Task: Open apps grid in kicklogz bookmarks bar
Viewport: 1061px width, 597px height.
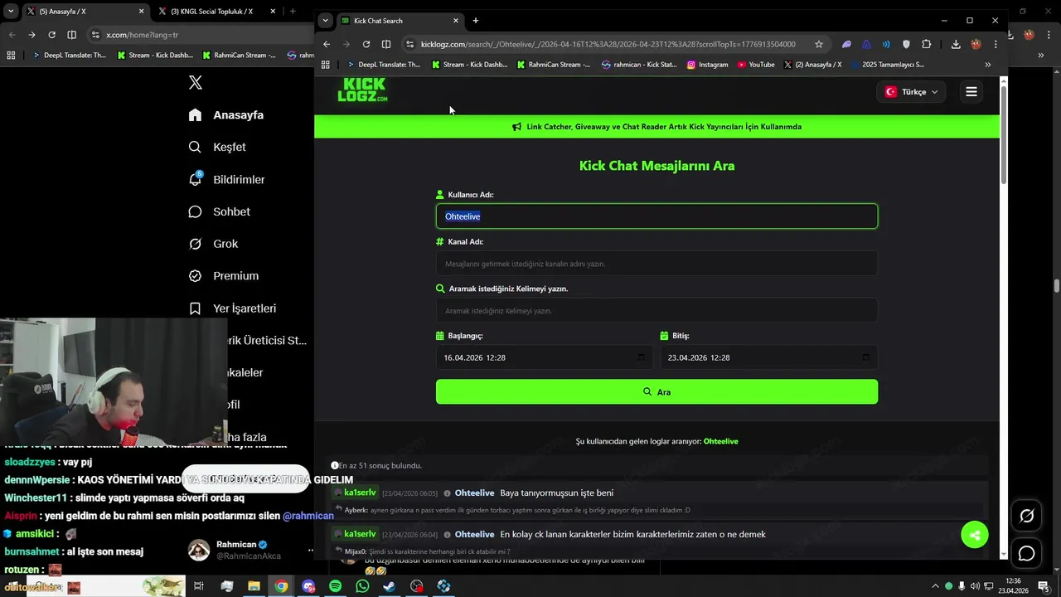Action: (x=326, y=65)
